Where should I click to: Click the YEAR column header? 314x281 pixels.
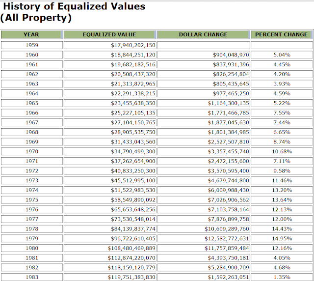[32, 34]
